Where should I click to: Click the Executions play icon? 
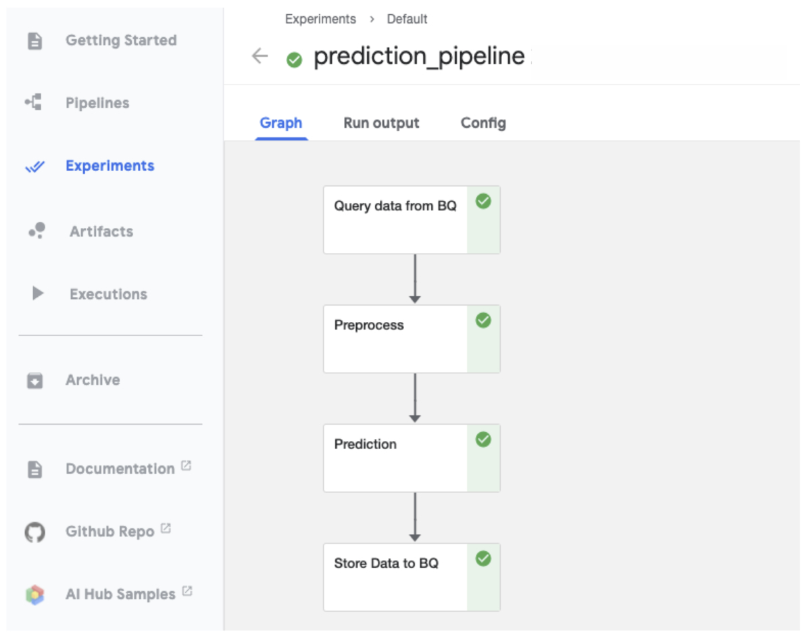click(38, 293)
